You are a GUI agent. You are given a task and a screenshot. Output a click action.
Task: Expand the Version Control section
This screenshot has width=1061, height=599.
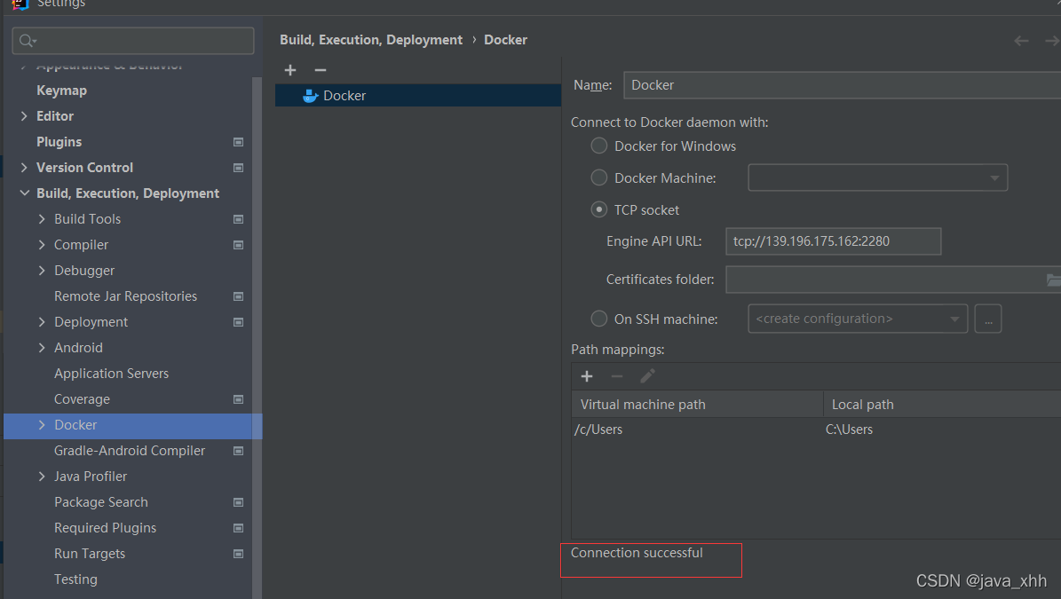click(24, 168)
